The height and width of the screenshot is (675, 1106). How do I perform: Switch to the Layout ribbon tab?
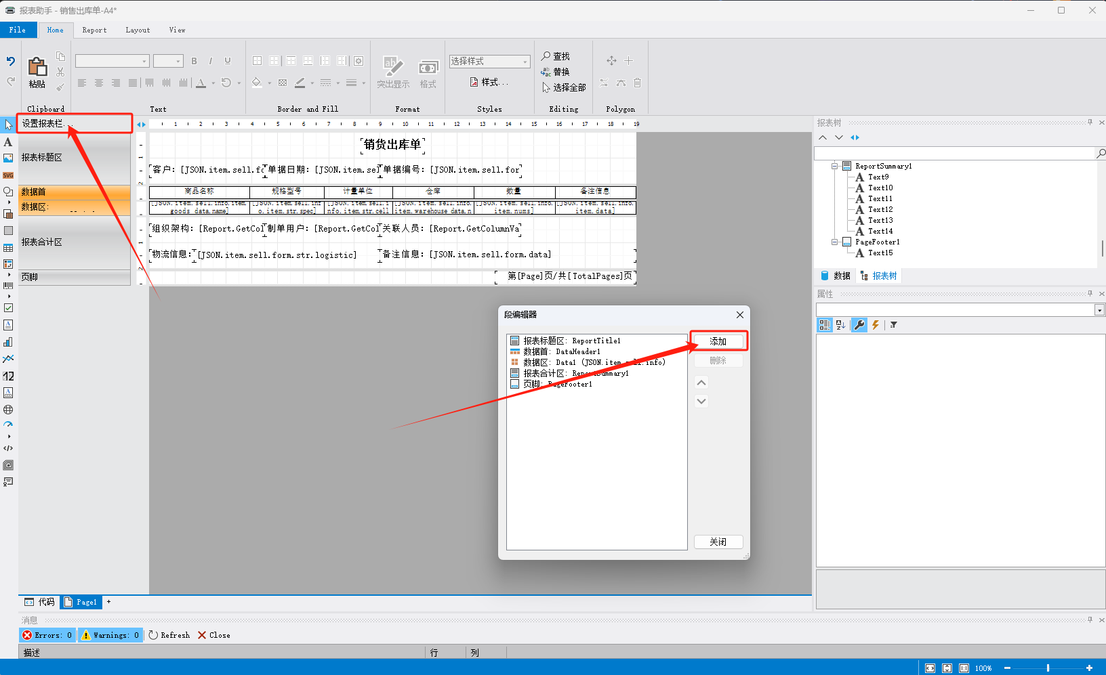[x=138, y=30]
